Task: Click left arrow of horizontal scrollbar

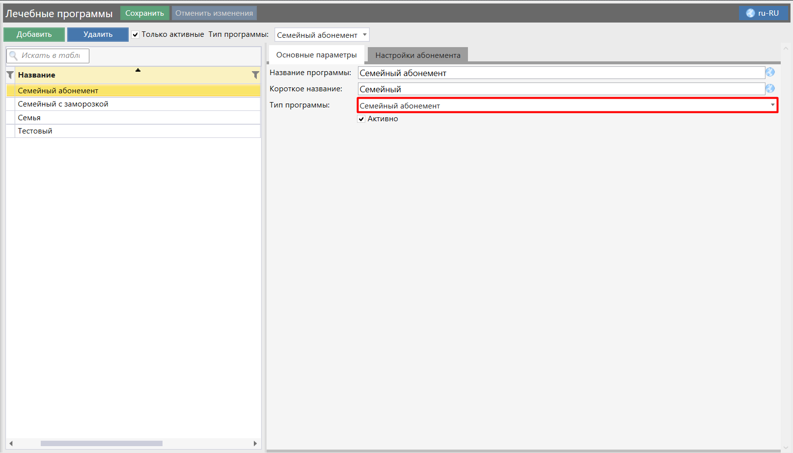Action: tap(11, 443)
